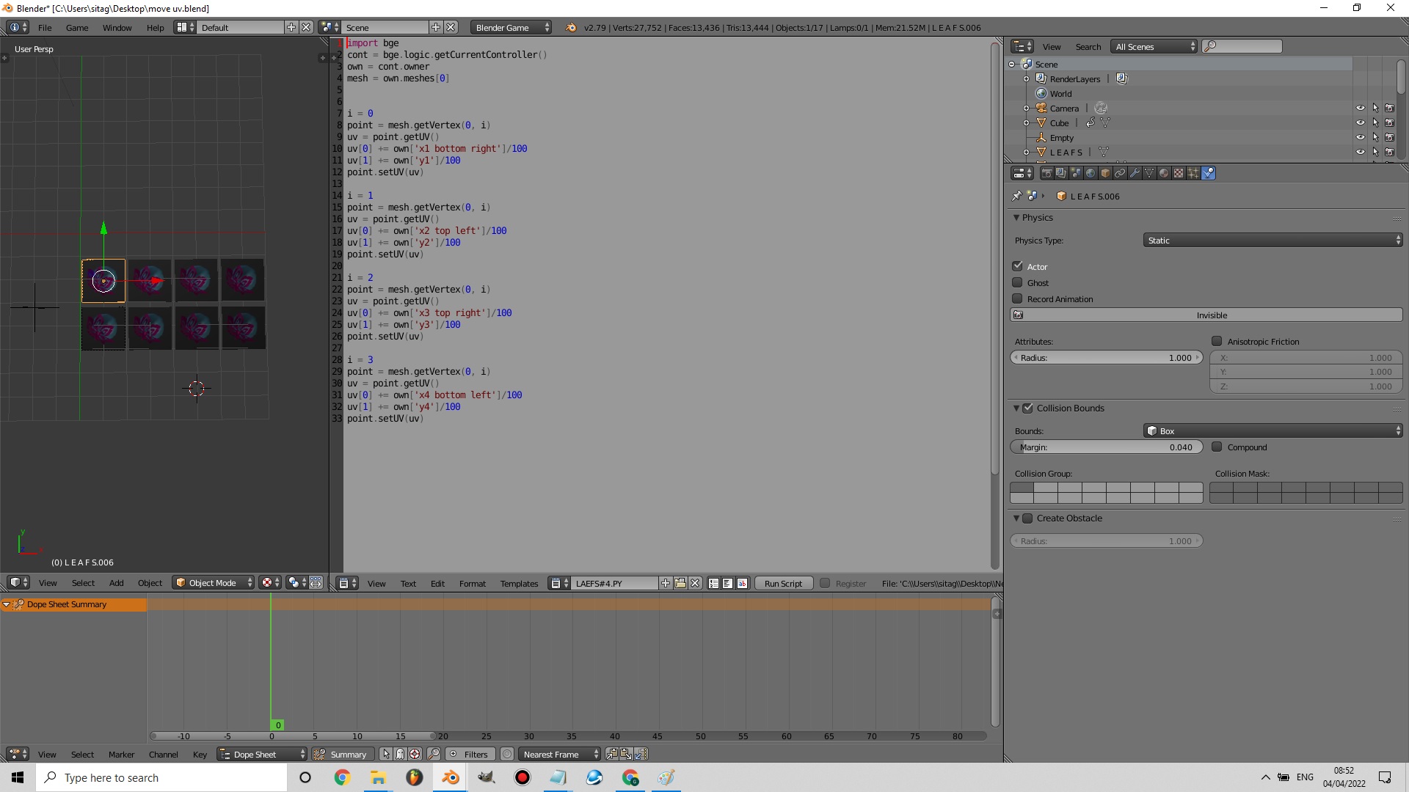Open text editor Format menu

[472, 583]
